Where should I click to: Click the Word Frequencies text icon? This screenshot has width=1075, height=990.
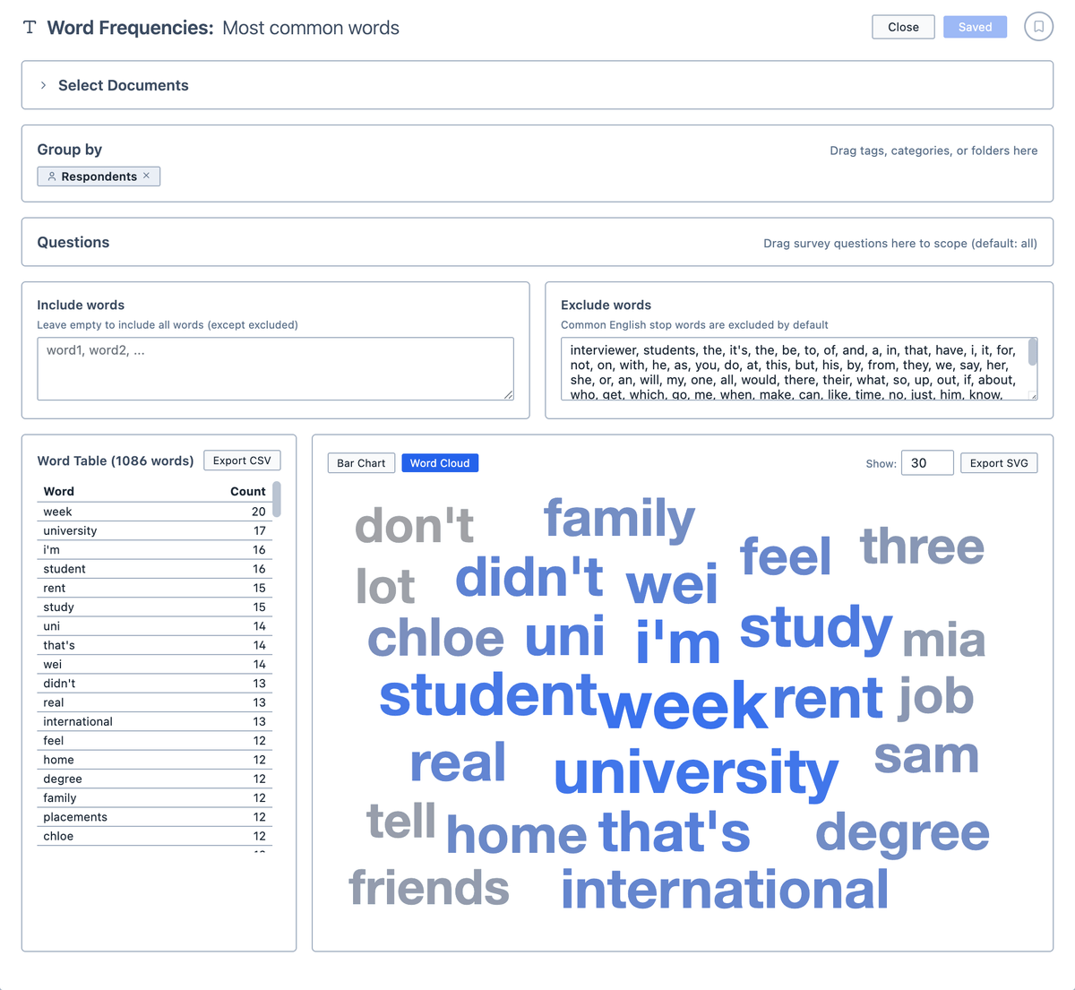(x=30, y=27)
